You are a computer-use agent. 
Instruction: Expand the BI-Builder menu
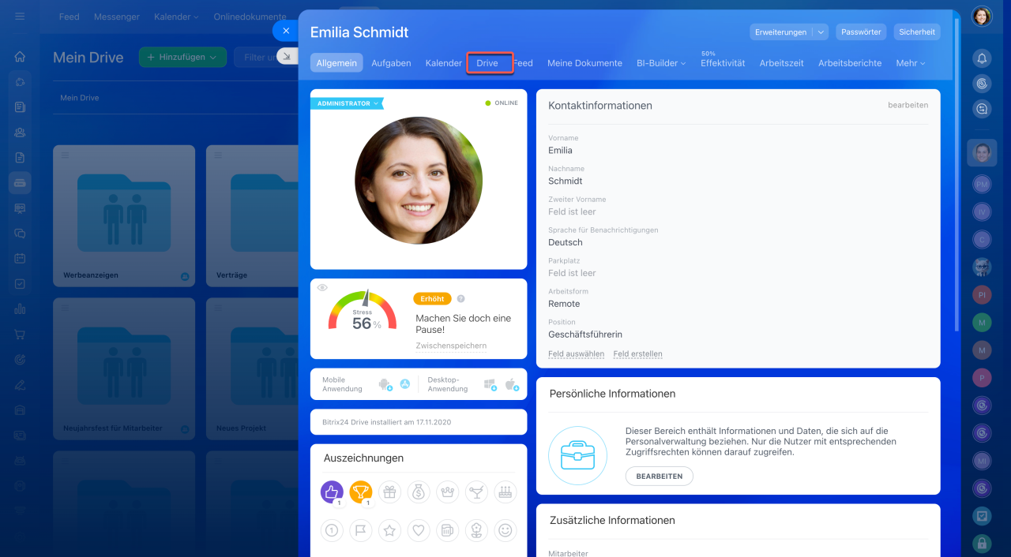click(661, 63)
